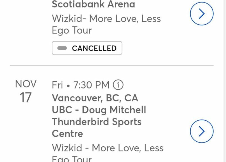Click the info icon beside 7:30 PM
Image resolution: width=226 pixels, height=162 pixels.
(x=118, y=85)
